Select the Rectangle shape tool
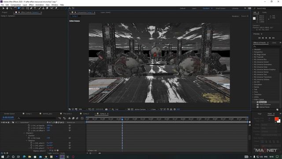This screenshot has width=282, height=159. pos(27,8)
